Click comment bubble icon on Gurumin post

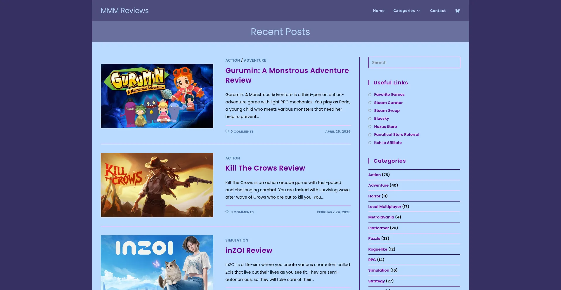coord(227,131)
